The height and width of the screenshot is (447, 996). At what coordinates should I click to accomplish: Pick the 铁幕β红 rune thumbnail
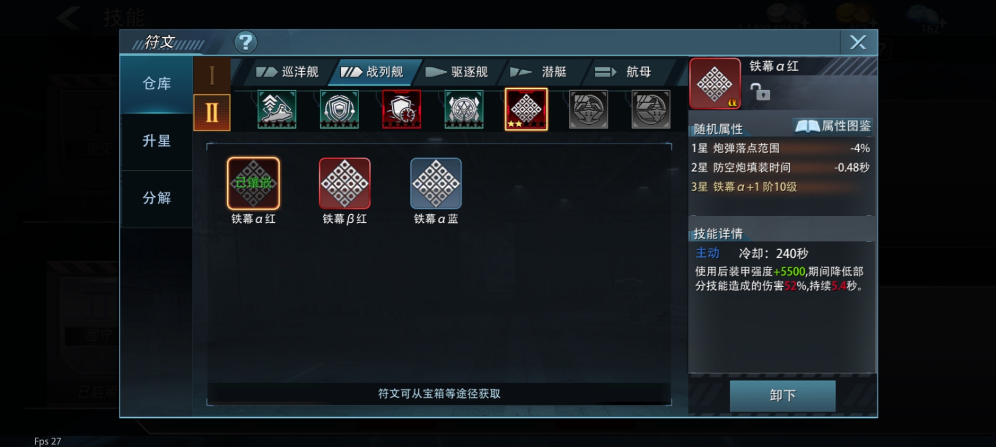pyautogui.click(x=345, y=183)
